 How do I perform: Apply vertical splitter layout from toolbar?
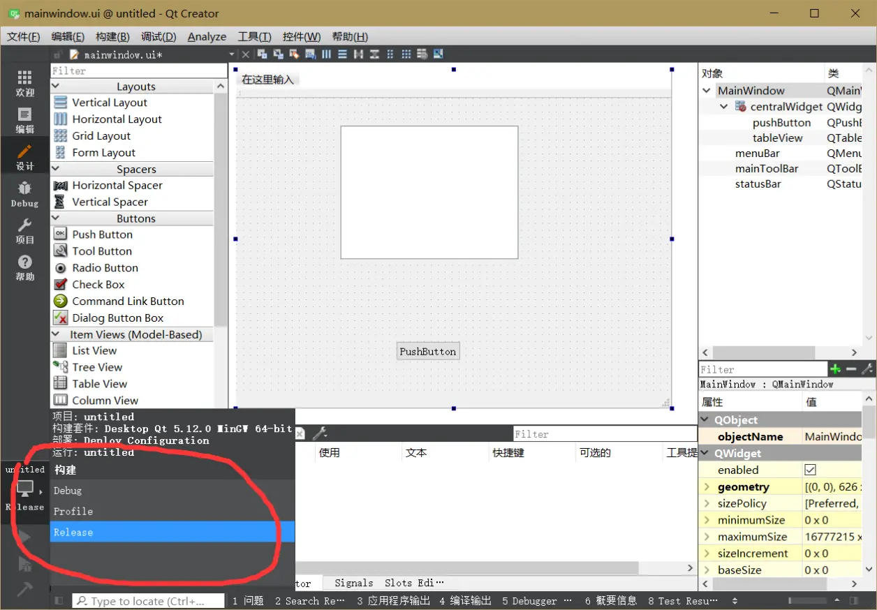[374, 54]
